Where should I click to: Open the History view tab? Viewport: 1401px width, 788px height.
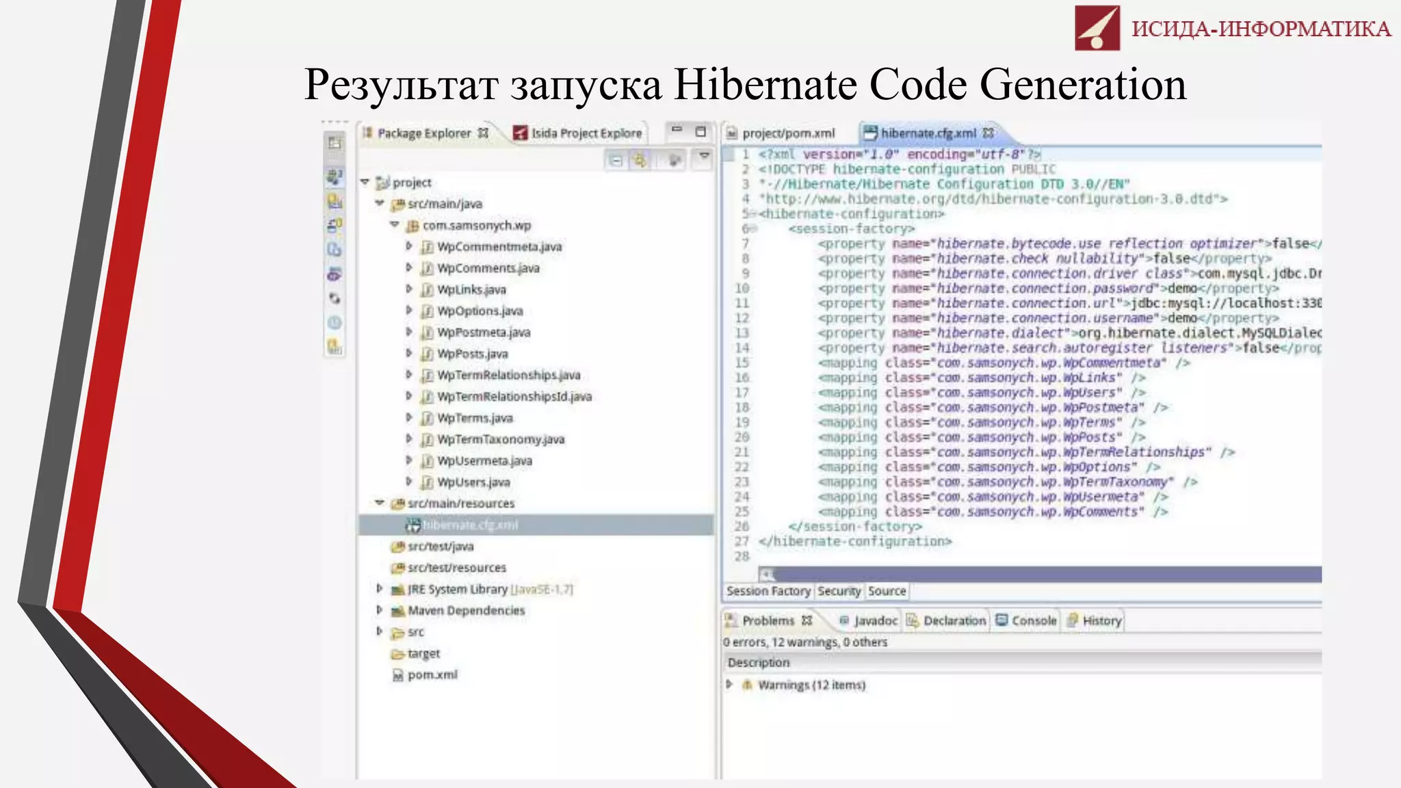pos(1095,620)
